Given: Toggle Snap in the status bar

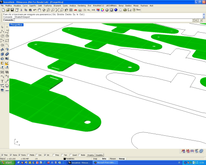Looking at the screenshot, I should click(x=95, y=159).
